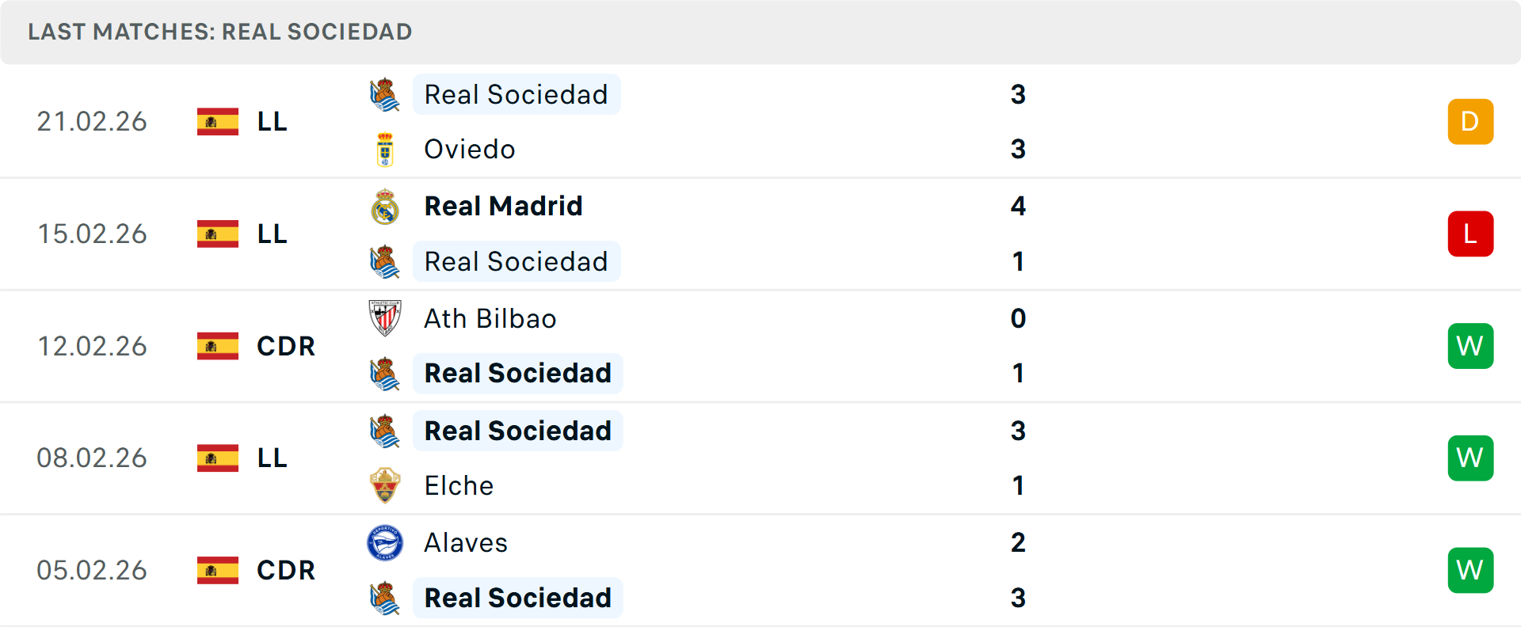Click the Elche club crest

click(x=385, y=485)
